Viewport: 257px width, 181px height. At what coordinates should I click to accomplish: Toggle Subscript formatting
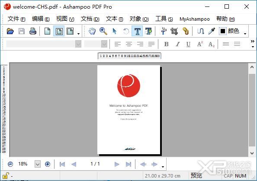click(x=212, y=44)
